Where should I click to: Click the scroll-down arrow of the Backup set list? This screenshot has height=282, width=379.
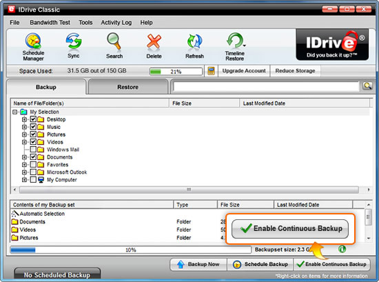(x=369, y=239)
